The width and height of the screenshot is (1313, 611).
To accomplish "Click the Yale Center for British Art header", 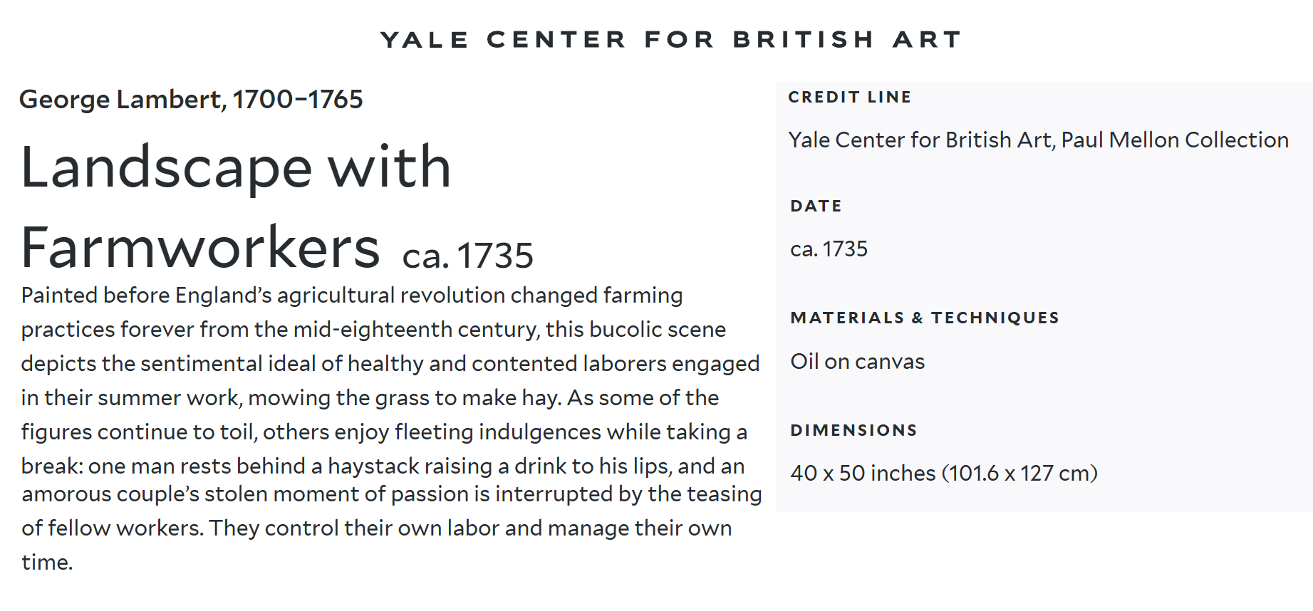I will 670,39.
